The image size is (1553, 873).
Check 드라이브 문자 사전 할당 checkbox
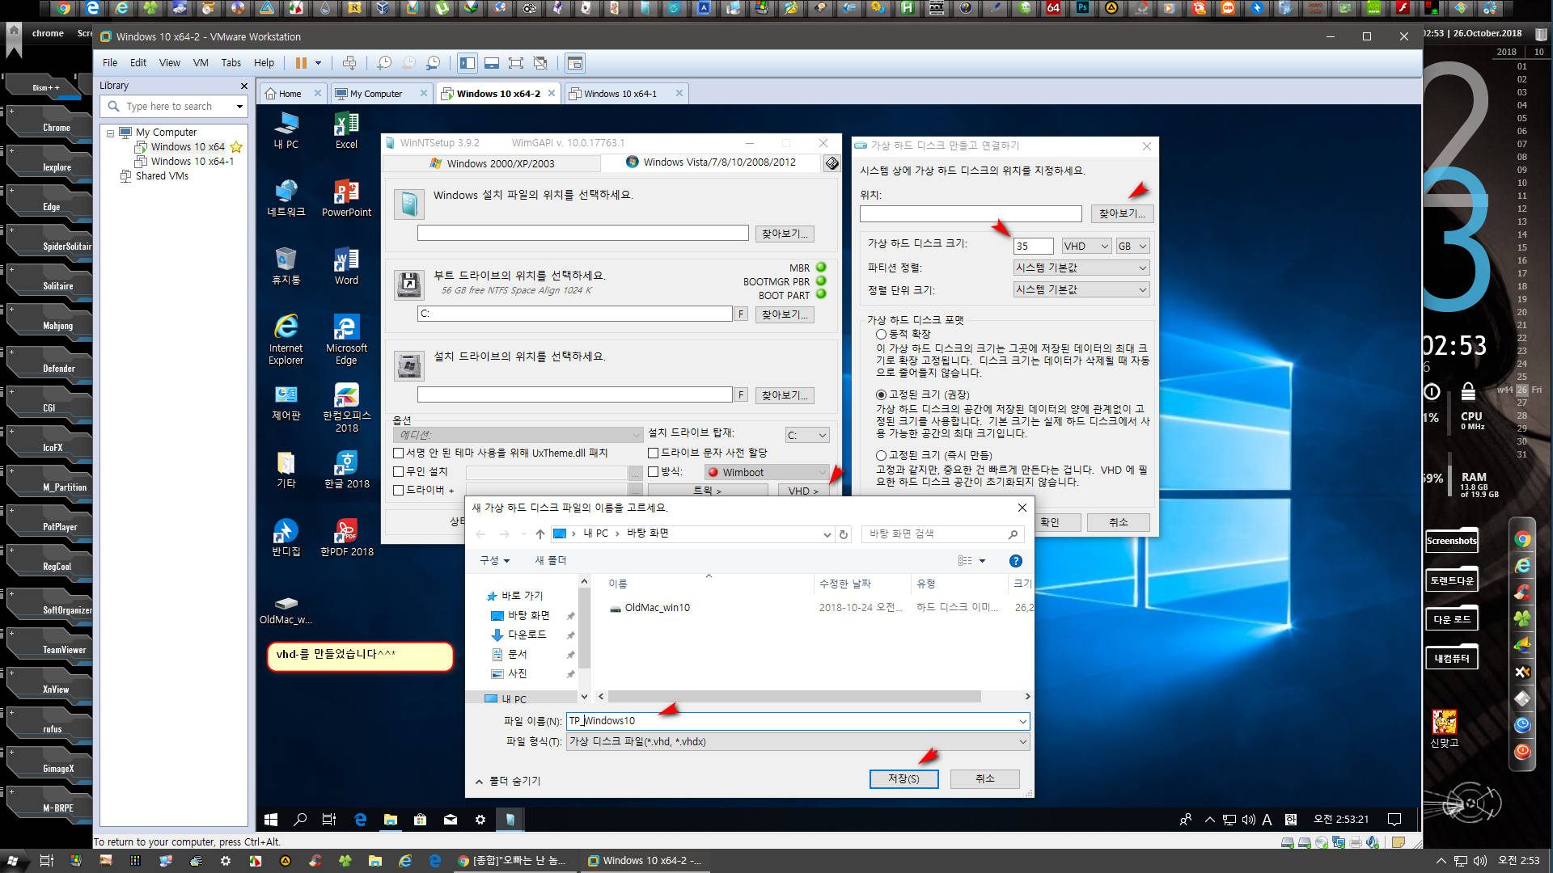tap(653, 453)
